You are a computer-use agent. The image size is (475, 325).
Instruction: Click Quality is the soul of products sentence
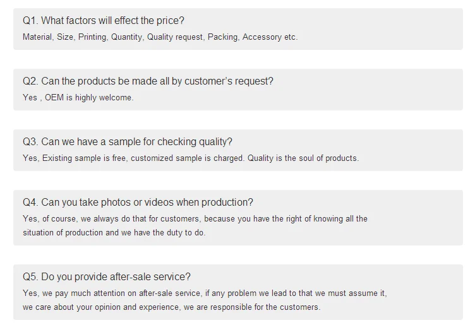(303, 158)
